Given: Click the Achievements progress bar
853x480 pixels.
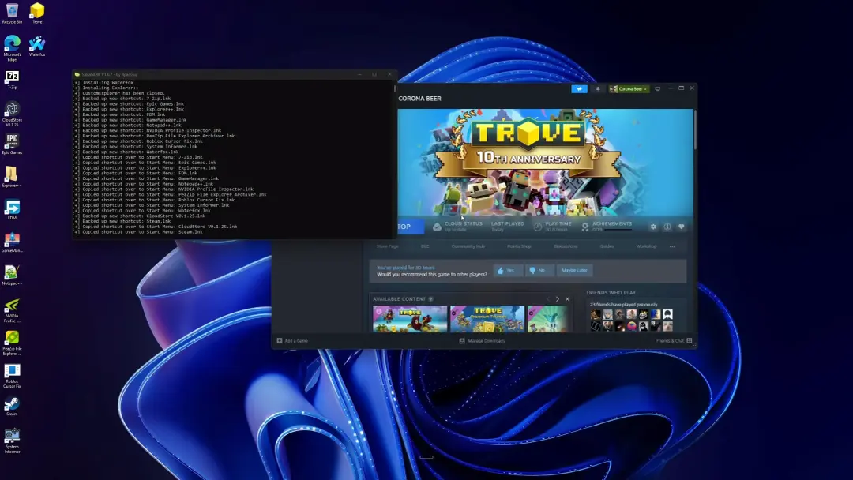Looking at the screenshot, I should 618,230.
